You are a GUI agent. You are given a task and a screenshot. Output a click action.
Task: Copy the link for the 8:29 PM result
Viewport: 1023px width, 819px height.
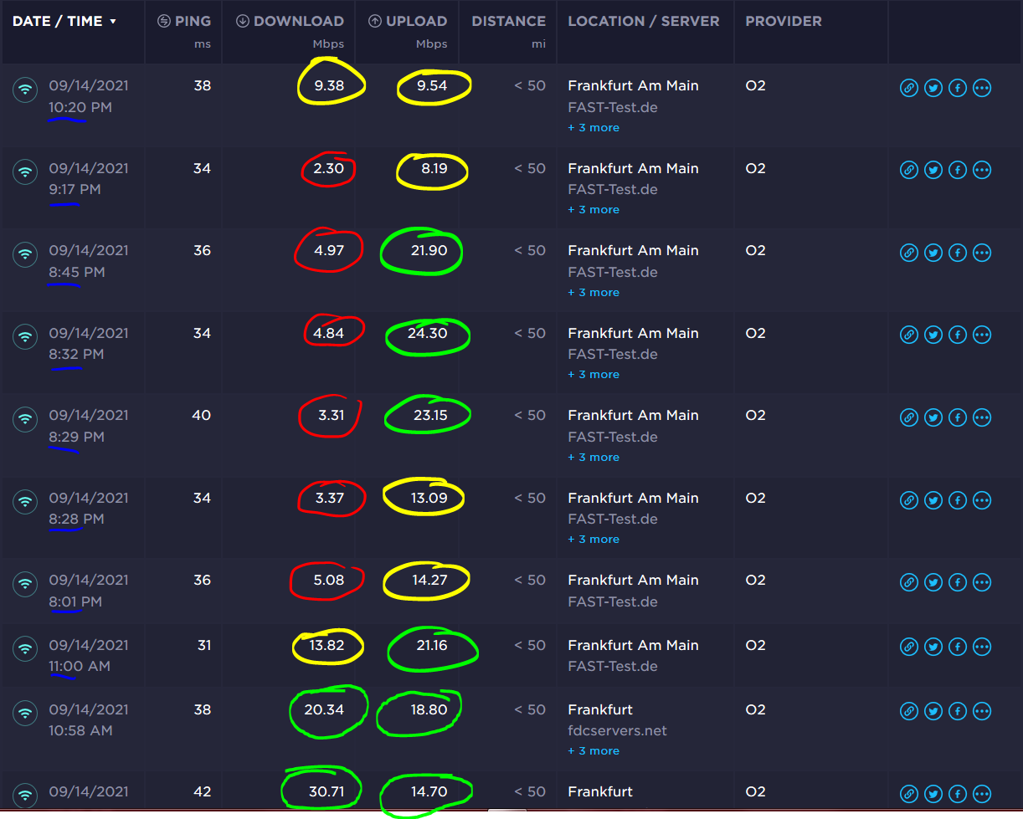tap(909, 417)
